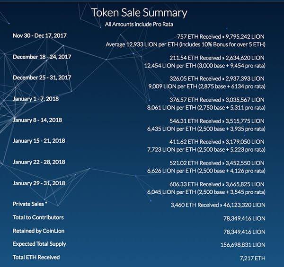Select the January 15 - 21, 2018 label
Screen dimensions: 284x267
(39, 140)
